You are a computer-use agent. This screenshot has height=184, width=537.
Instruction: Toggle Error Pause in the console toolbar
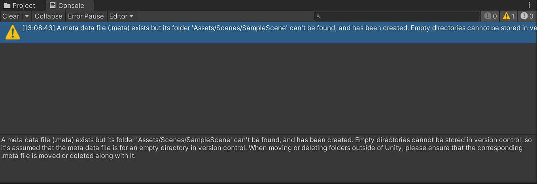tap(86, 16)
